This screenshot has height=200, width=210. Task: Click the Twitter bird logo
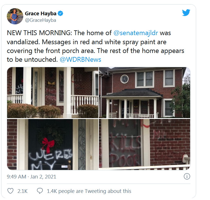coord(186,12)
